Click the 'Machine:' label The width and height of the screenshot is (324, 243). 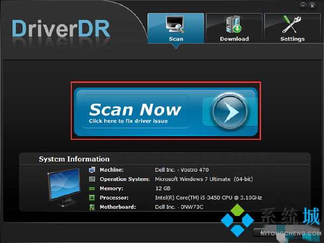point(112,170)
